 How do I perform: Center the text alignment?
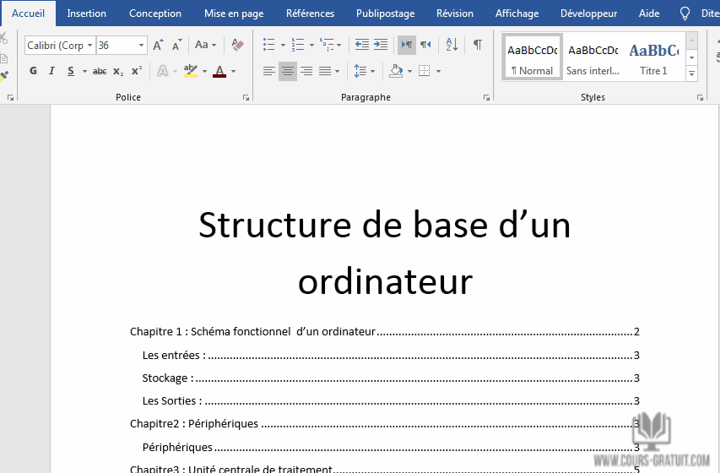(288, 71)
